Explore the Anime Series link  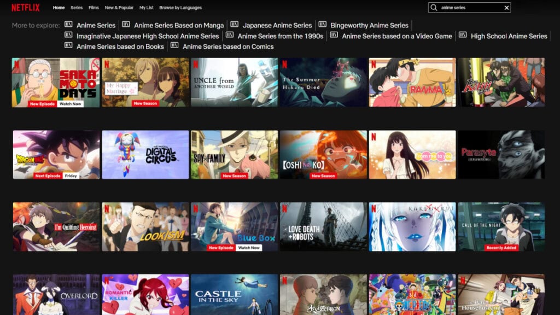[x=96, y=25]
